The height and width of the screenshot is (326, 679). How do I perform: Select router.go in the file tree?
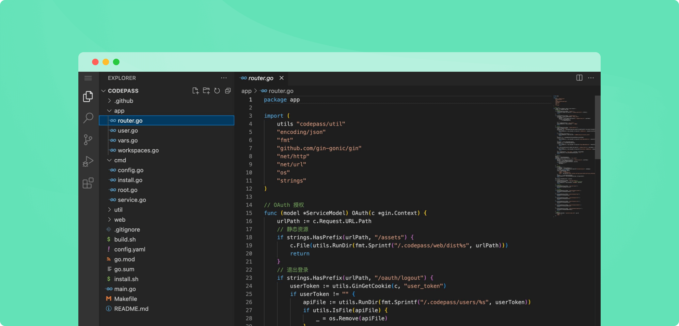166,121
